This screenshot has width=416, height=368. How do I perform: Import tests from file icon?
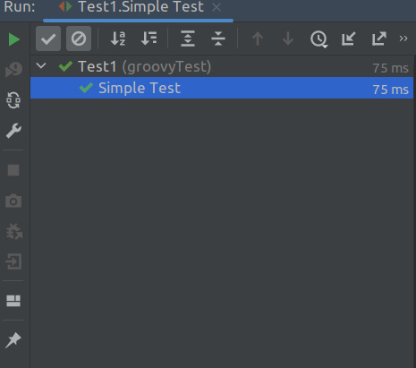(x=348, y=39)
